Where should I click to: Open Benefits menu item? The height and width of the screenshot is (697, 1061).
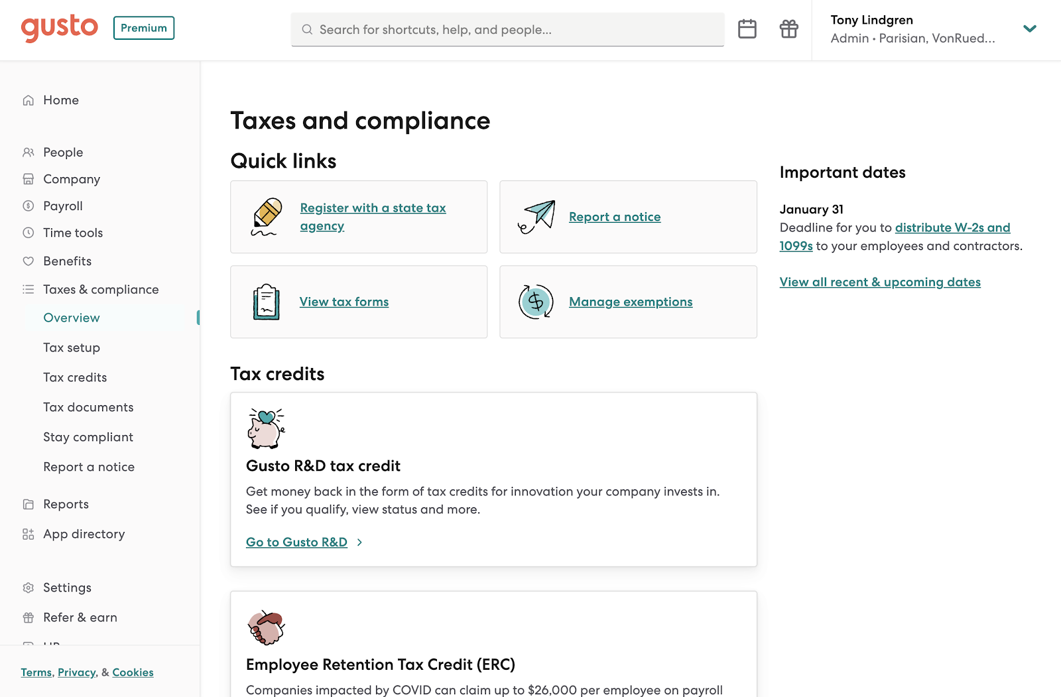click(x=67, y=261)
